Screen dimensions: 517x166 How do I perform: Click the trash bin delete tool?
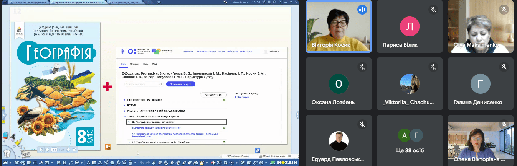point(130,163)
